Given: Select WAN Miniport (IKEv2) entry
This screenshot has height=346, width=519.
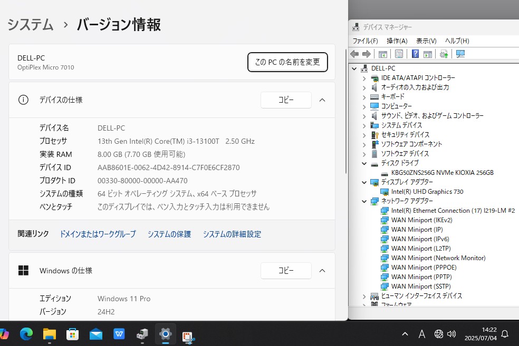Looking at the screenshot, I should (x=422, y=220).
